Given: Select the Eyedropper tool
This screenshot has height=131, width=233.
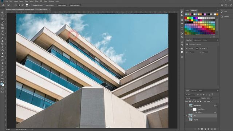Looking at the screenshot, I should pos(3,31).
